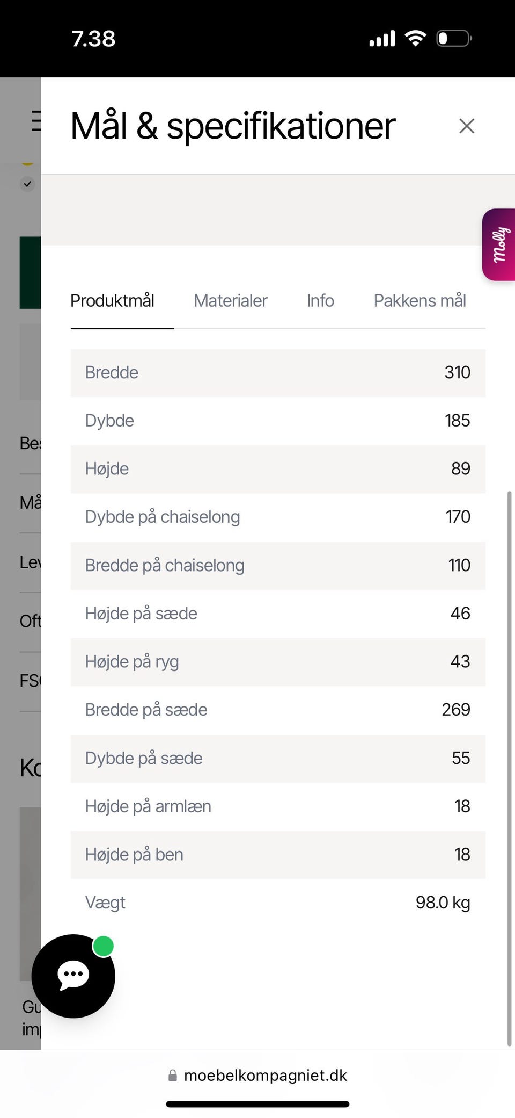Tap the cellular signal bars

click(x=382, y=39)
